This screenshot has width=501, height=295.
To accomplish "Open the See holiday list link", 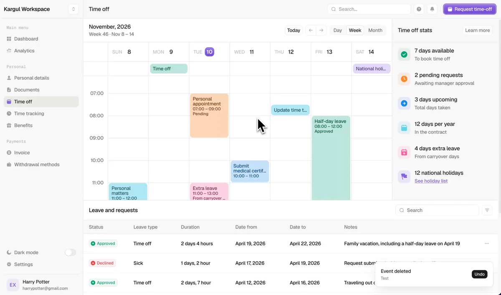I will tap(431, 181).
